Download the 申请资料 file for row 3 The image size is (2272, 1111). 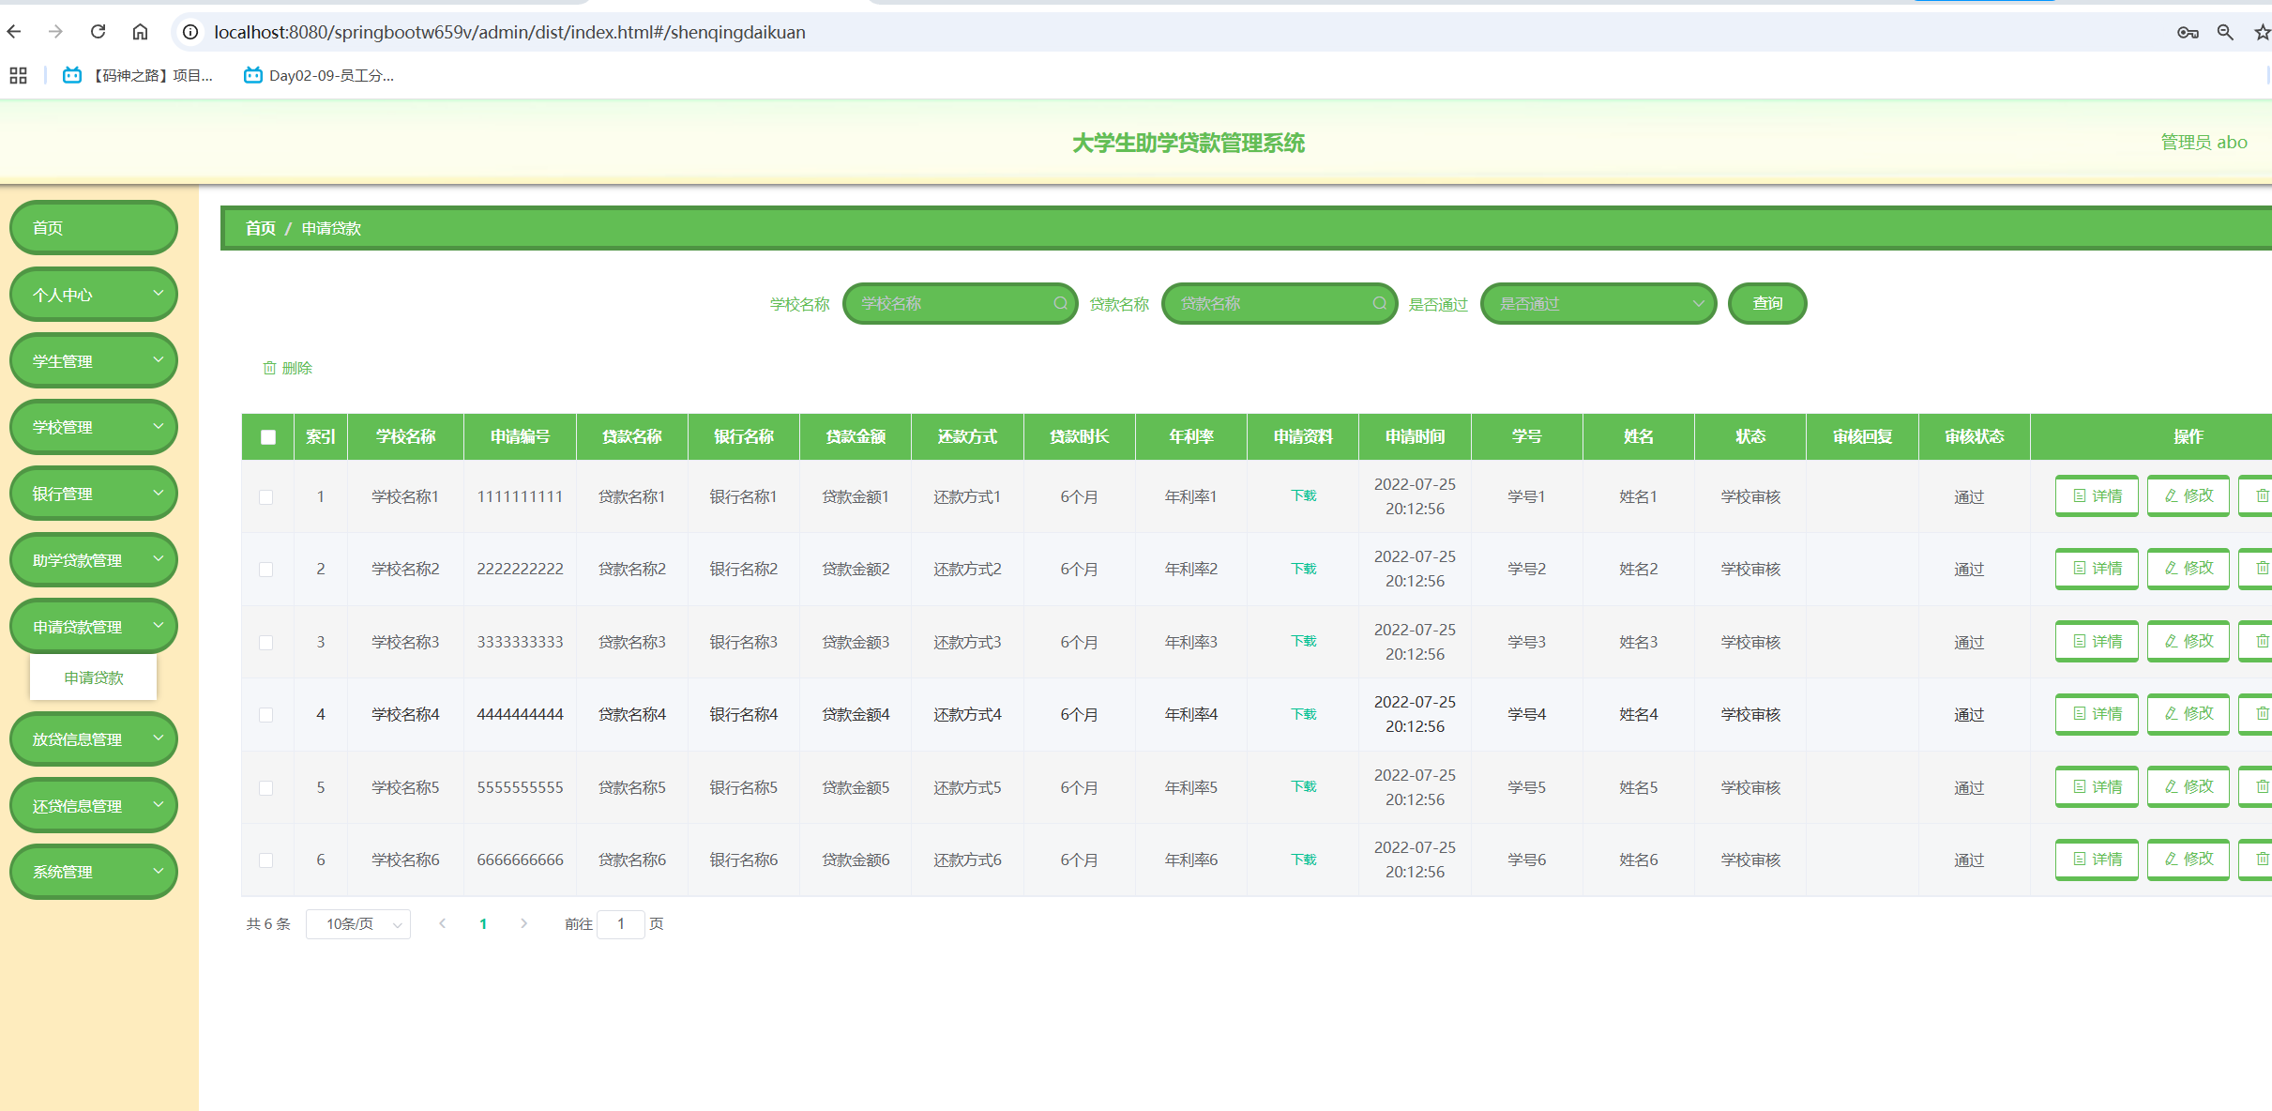pyautogui.click(x=1304, y=641)
